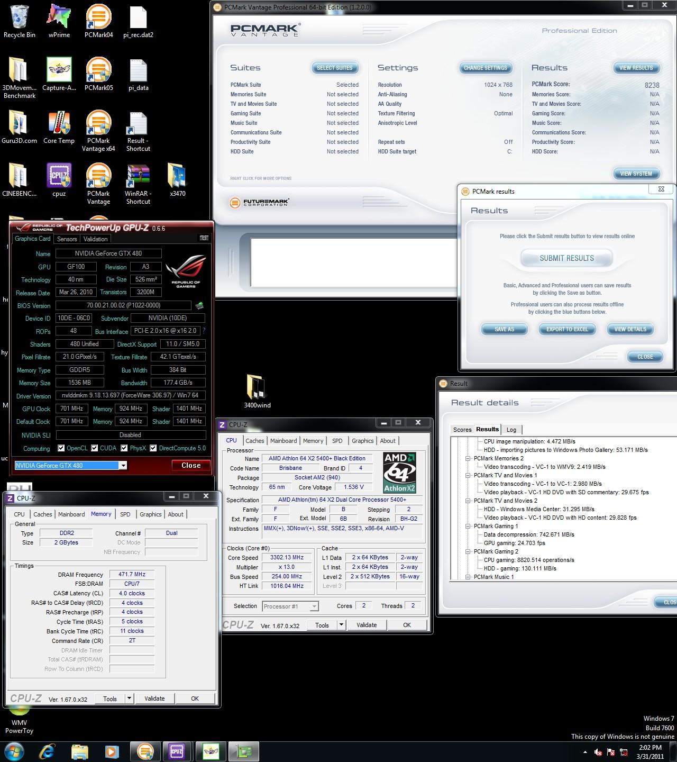This screenshot has height=762, width=677.
Task: Click the CHANGE SETTINGS button
Action: [485, 68]
